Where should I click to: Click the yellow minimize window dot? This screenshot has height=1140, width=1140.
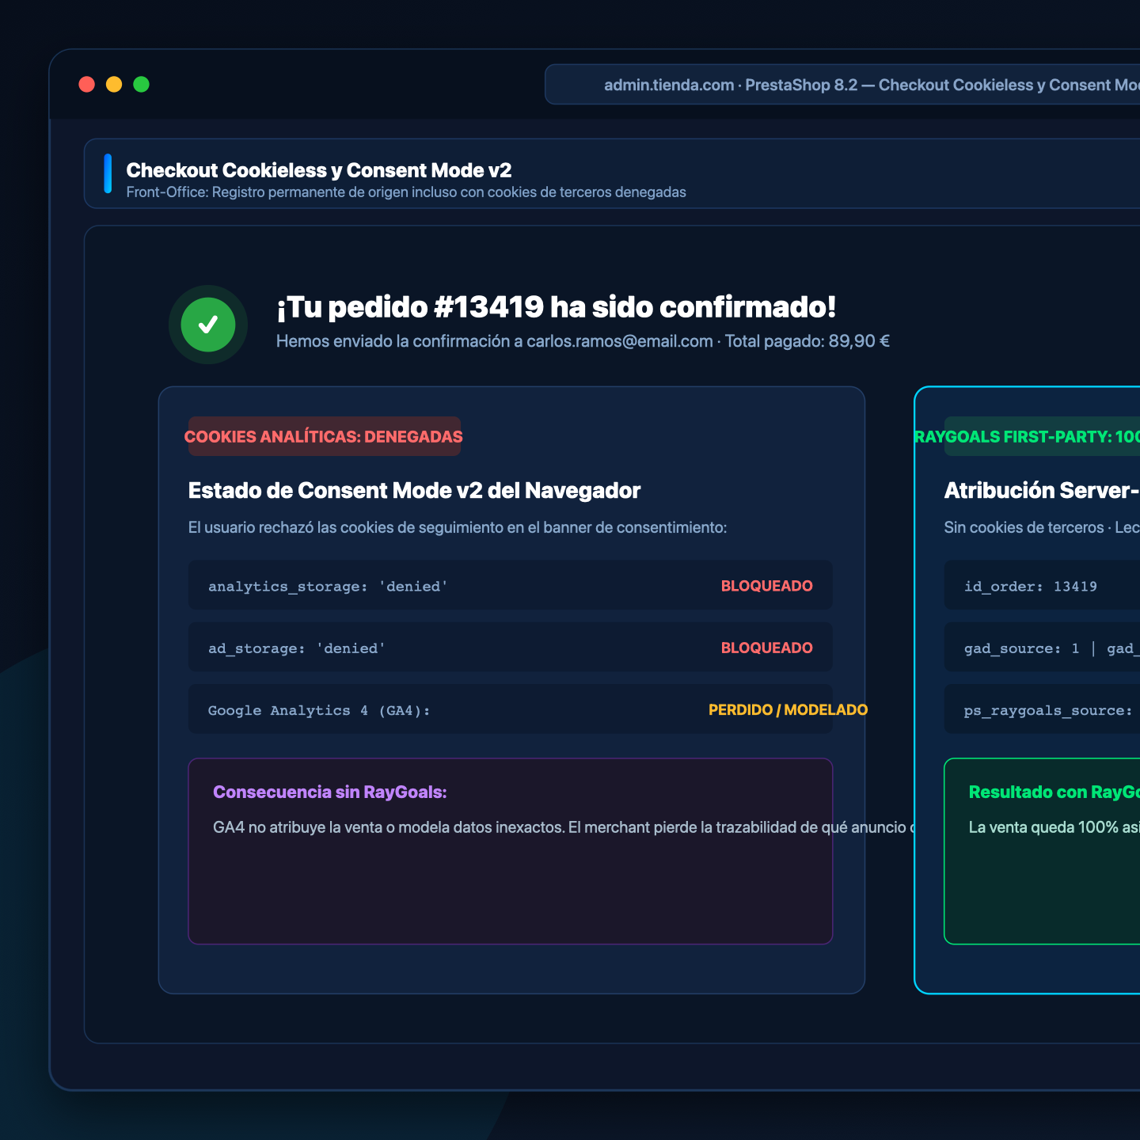(x=114, y=85)
